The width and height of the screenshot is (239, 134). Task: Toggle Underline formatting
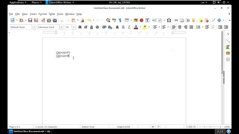point(91,27)
